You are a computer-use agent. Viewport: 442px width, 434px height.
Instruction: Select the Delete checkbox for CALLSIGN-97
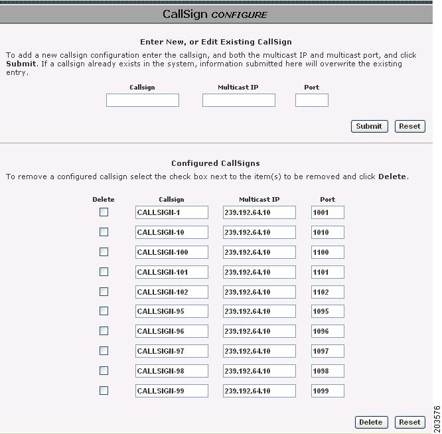tap(104, 350)
